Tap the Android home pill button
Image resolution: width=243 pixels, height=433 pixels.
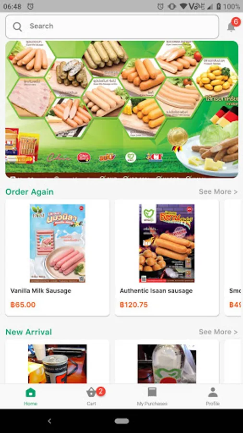pyautogui.click(x=122, y=421)
